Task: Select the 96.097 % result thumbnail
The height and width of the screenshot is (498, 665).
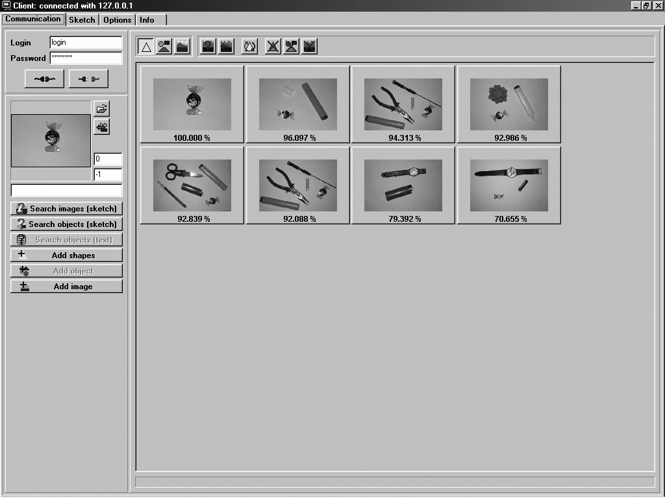Action: tap(298, 104)
